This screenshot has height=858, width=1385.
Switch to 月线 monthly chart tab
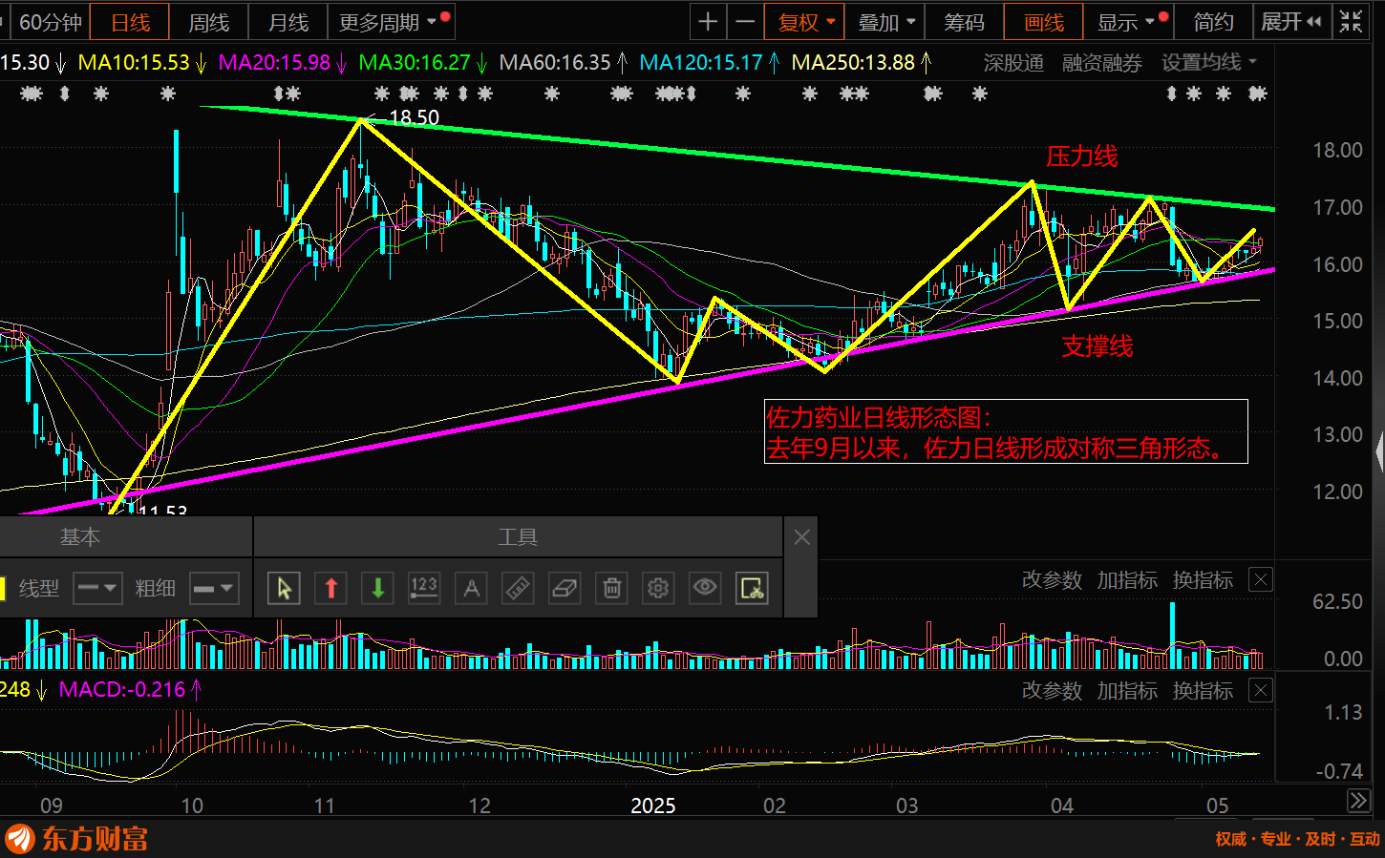288,21
